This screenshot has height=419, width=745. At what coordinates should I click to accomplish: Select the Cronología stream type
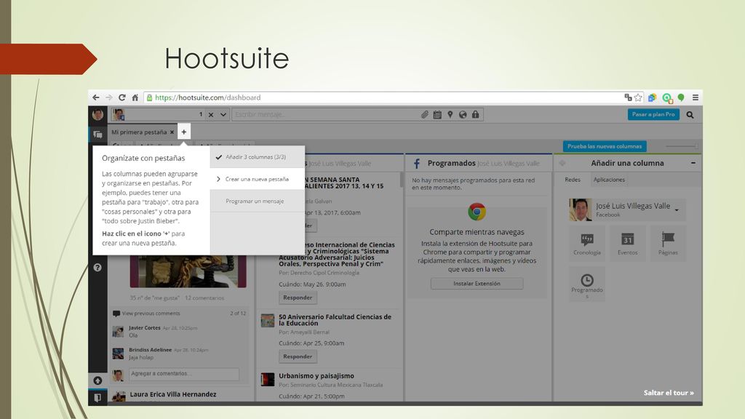point(587,243)
